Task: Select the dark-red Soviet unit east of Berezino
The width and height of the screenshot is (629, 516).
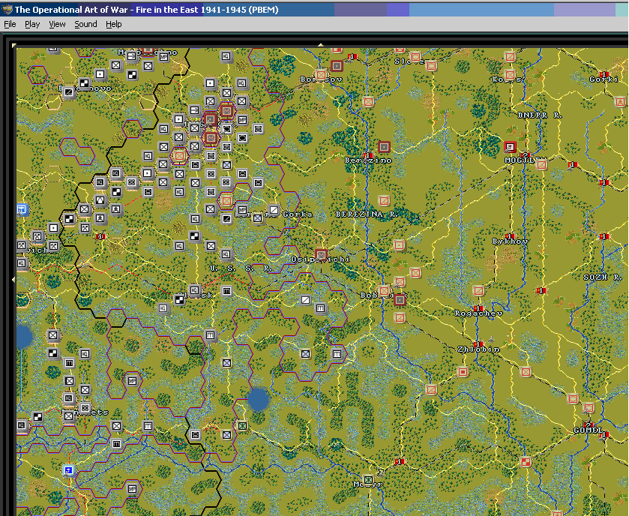Action: click(384, 147)
